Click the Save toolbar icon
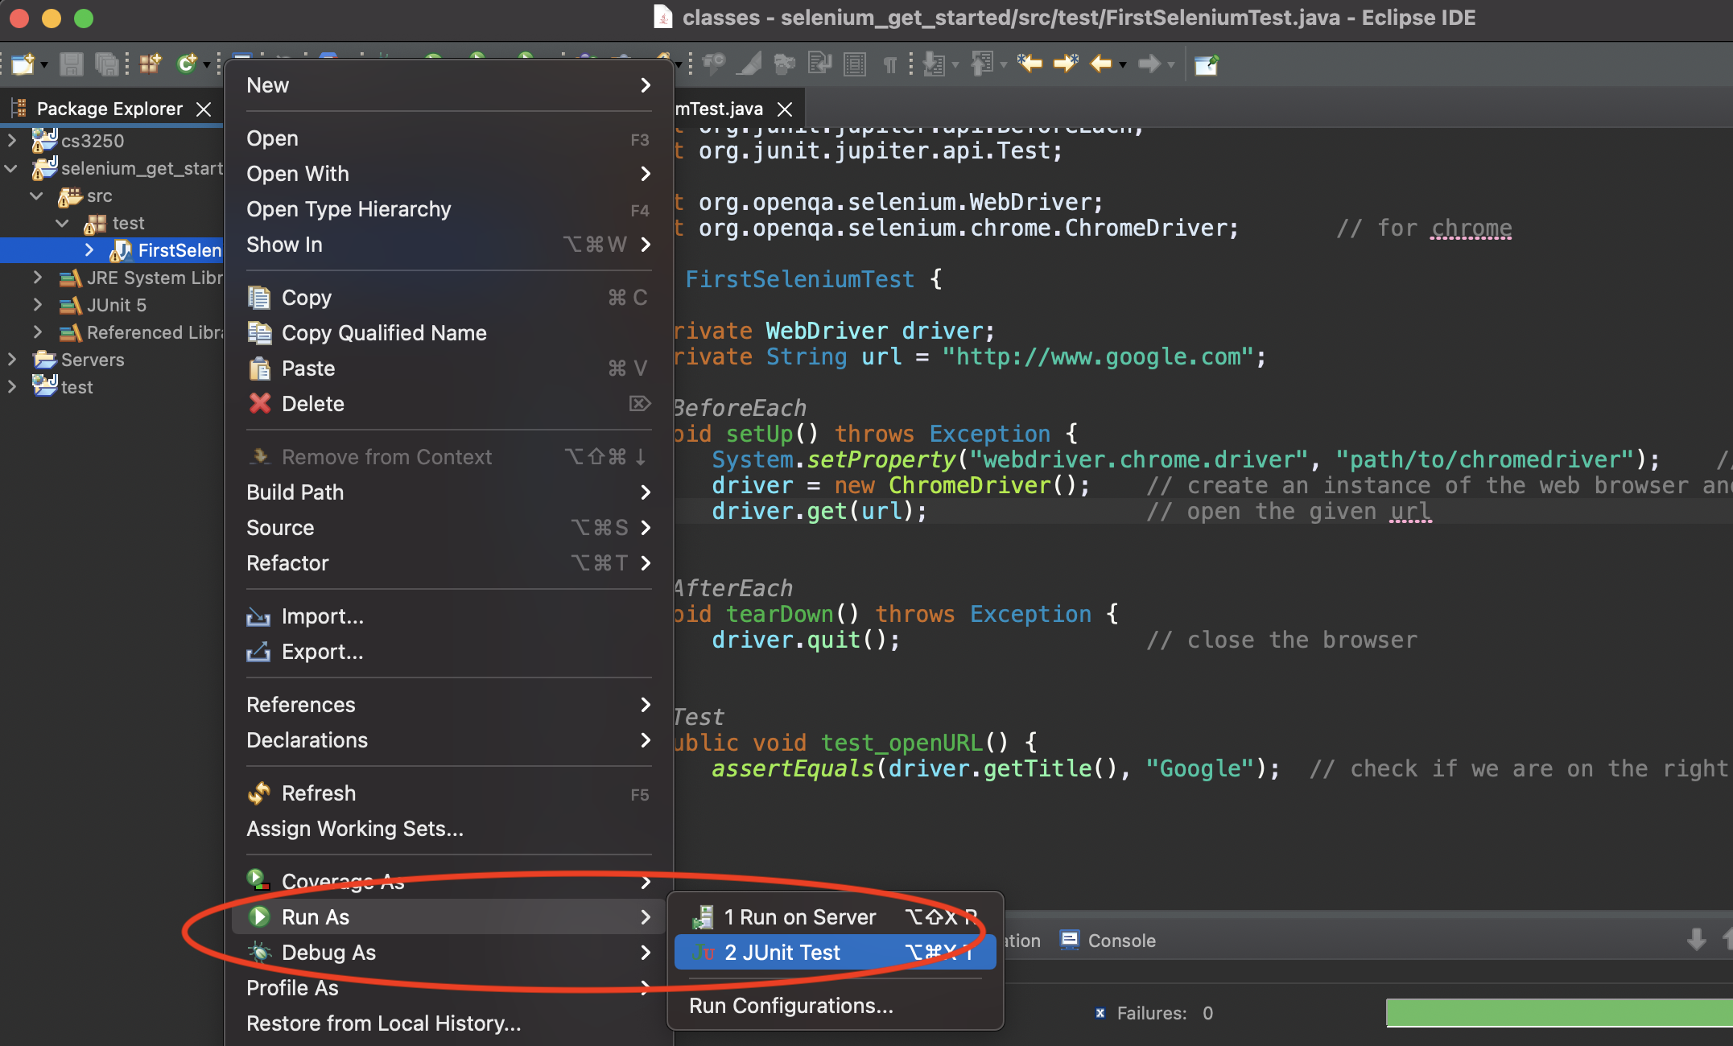Screen dimensions: 1733x1046 pos(72,64)
